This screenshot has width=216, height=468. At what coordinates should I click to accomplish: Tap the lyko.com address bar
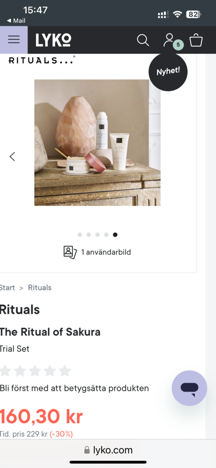[x=108, y=450]
